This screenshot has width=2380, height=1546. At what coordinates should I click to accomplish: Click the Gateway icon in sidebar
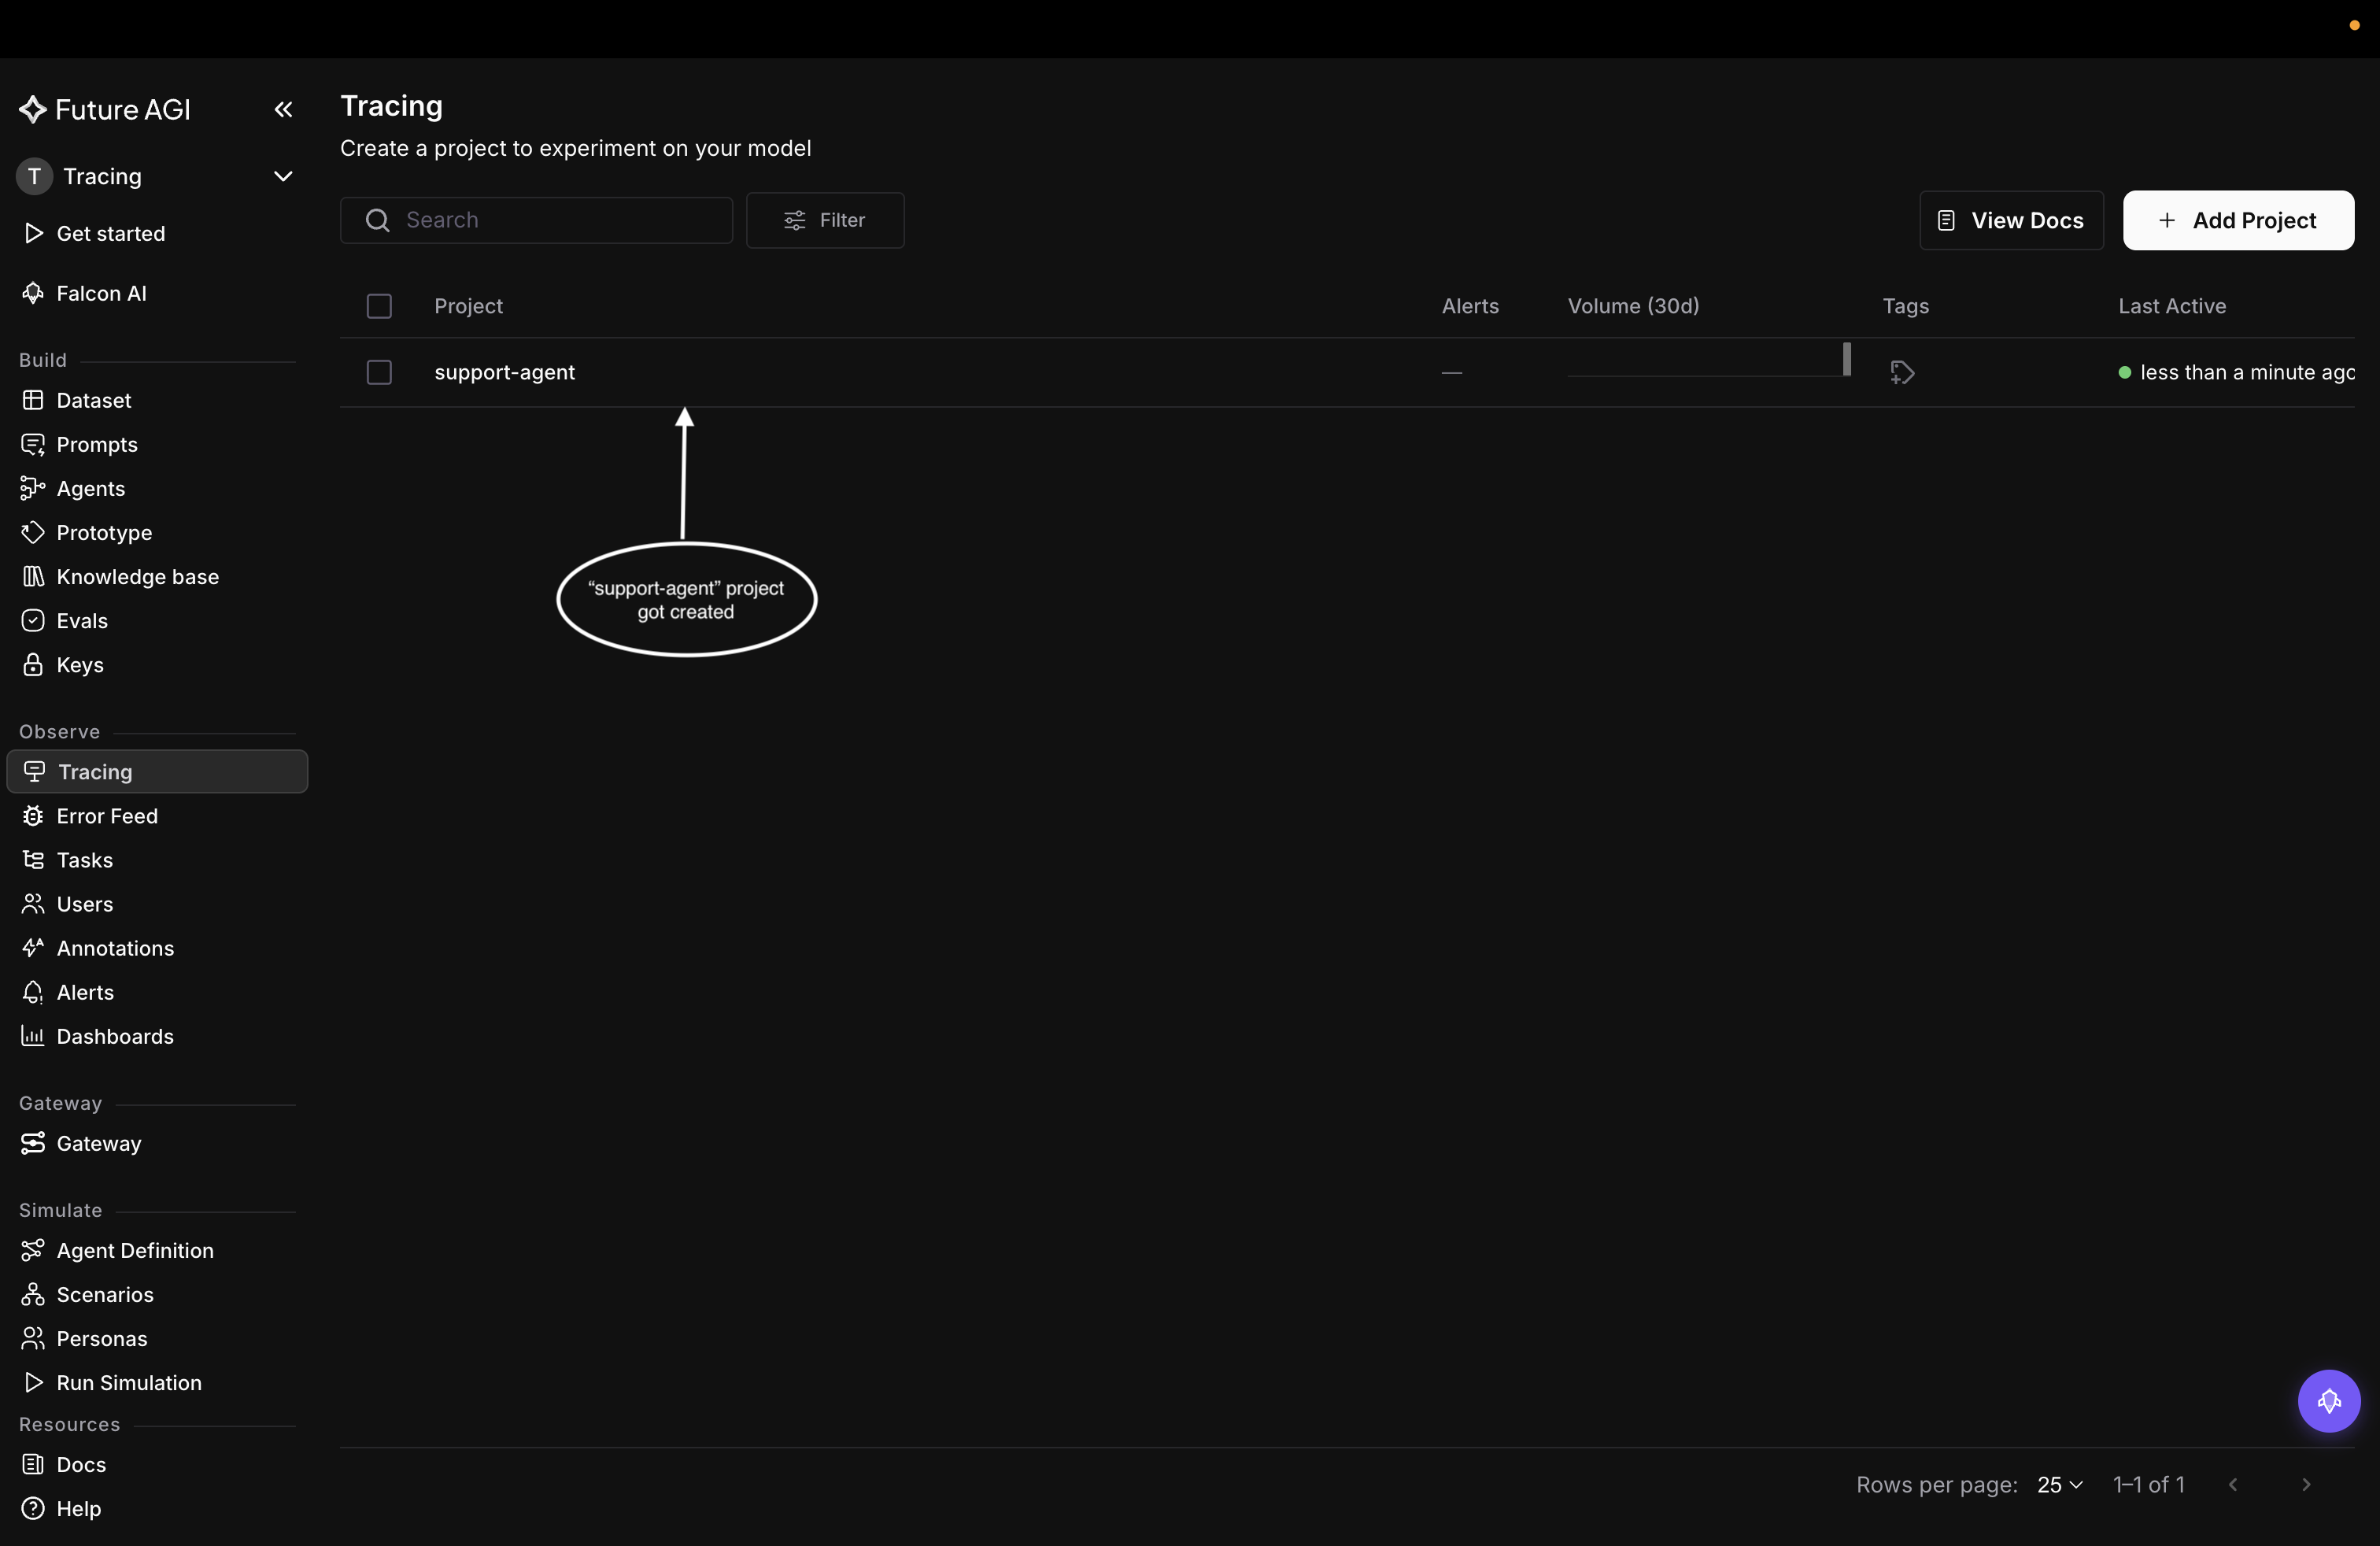33,1142
